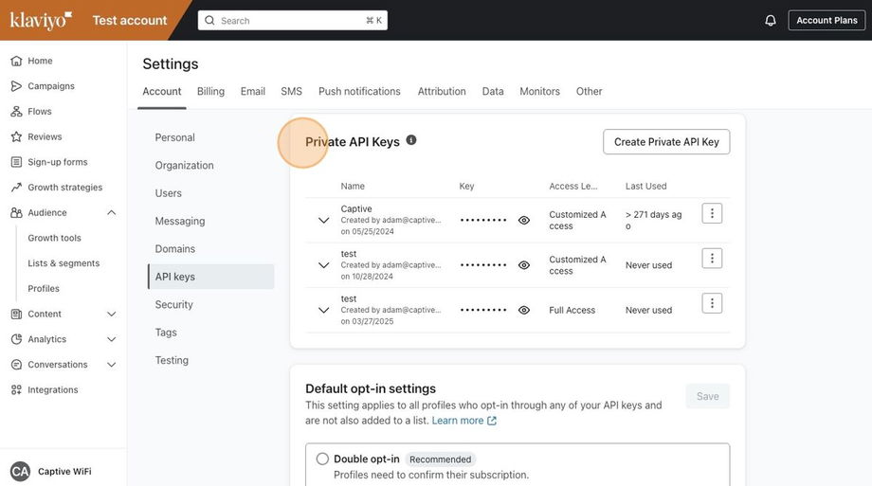Open the Security settings section

tap(174, 304)
